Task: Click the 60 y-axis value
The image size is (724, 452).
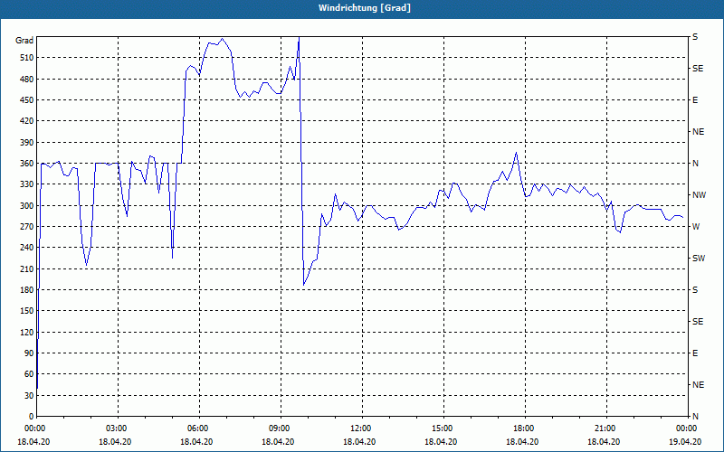Action: tap(29, 374)
